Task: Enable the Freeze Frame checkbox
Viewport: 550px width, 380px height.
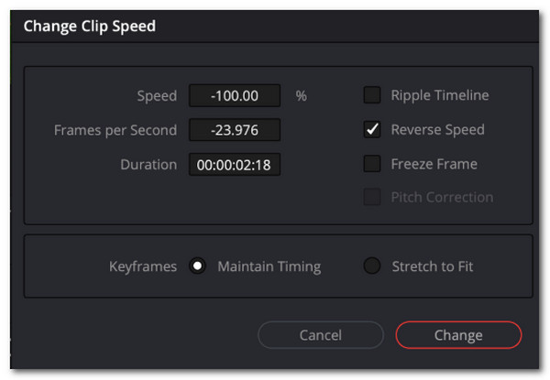Action: 372,165
